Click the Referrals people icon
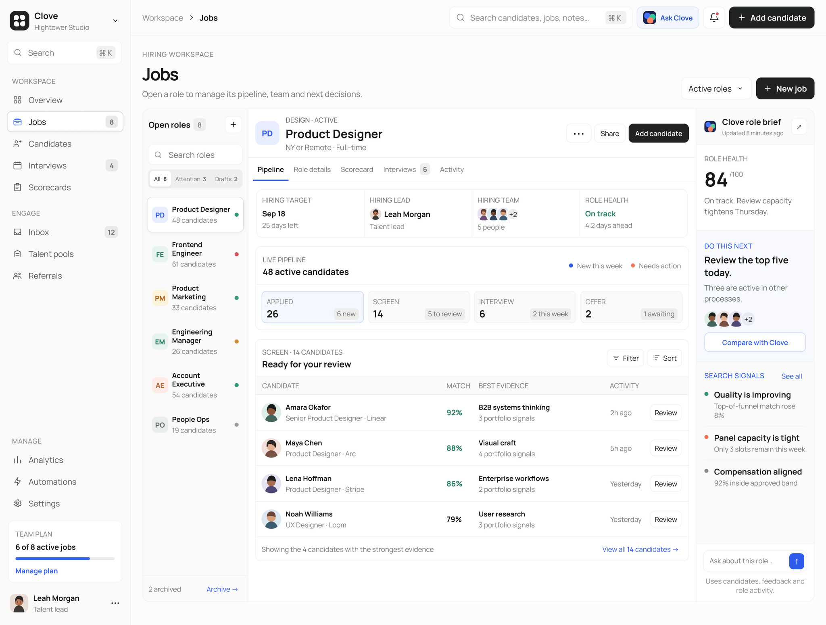The width and height of the screenshot is (826, 625). (x=17, y=276)
